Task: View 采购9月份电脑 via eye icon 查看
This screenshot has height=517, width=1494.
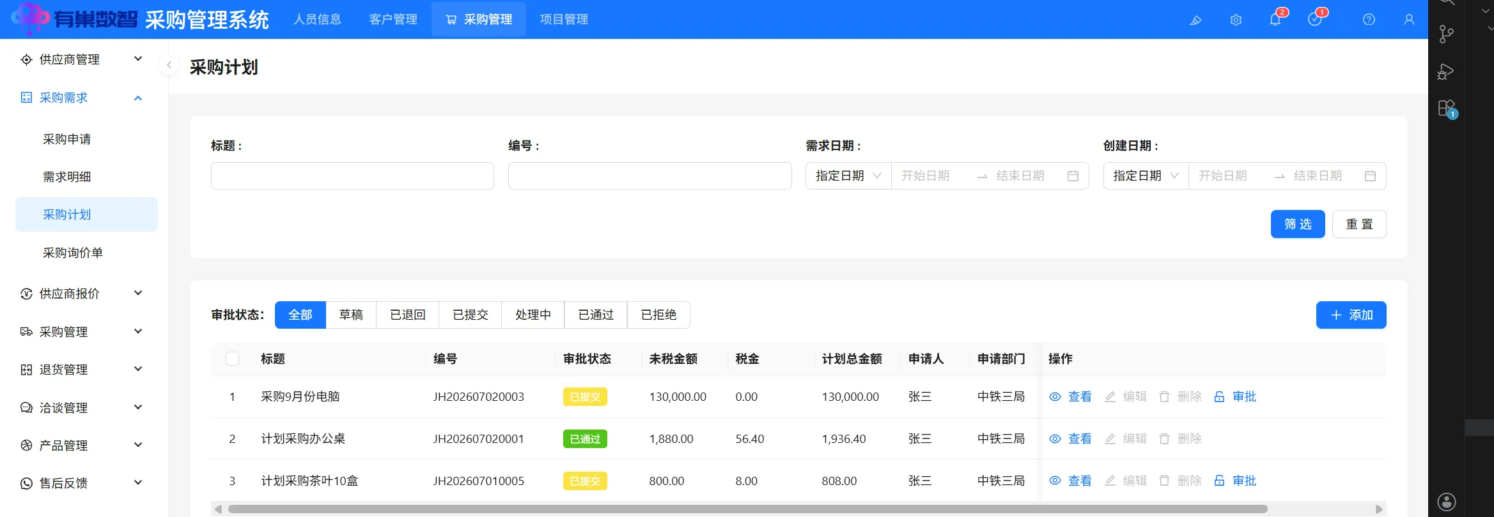Action: coord(1071,397)
